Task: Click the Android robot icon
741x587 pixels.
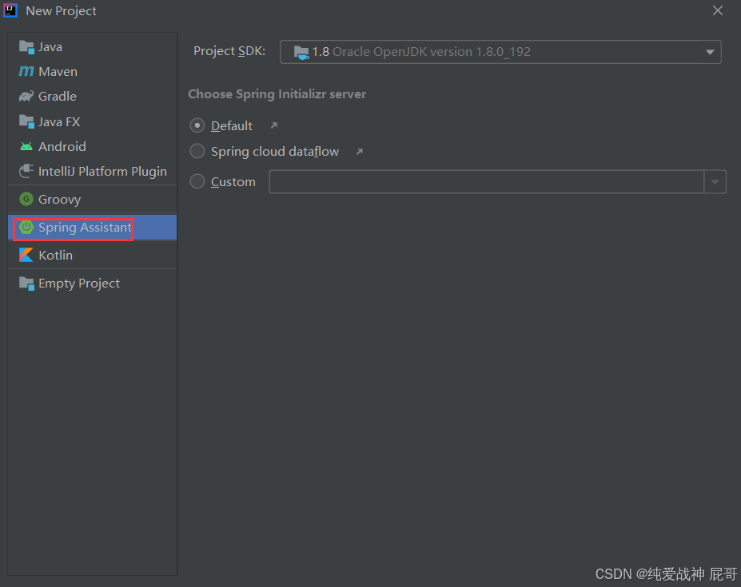Action: (x=26, y=147)
